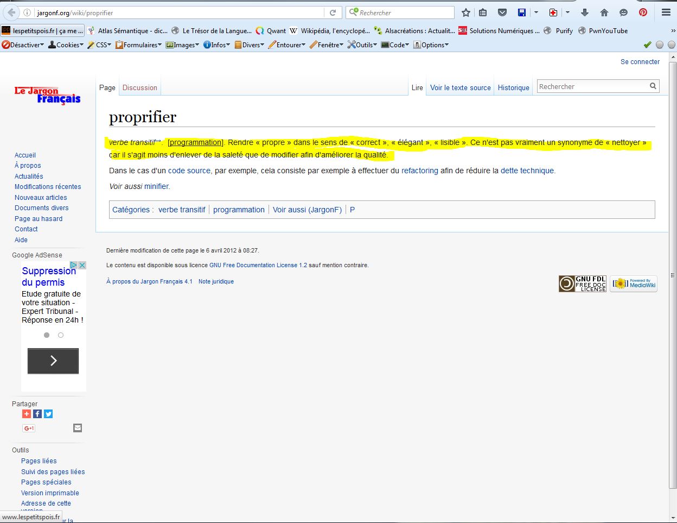Image resolution: width=677 pixels, height=523 pixels.
Task: Click the email share envelope icon
Action: pyautogui.click(x=78, y=428)
